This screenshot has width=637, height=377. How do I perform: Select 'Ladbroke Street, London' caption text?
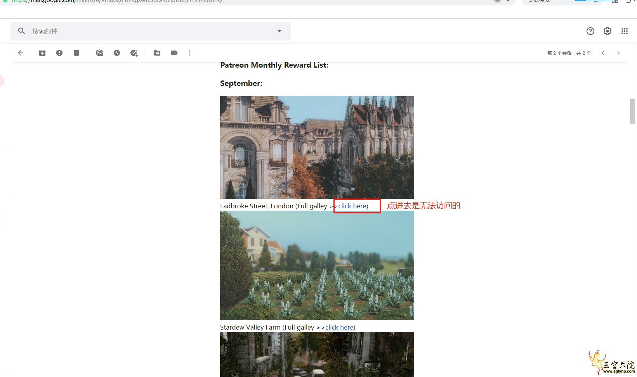point(257,206)
